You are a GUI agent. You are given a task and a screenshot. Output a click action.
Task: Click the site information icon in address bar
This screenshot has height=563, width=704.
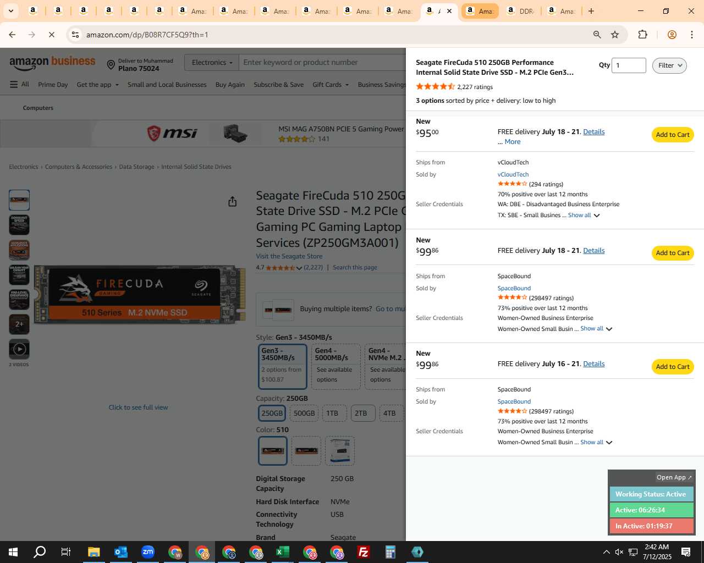(x=75, y=35)
